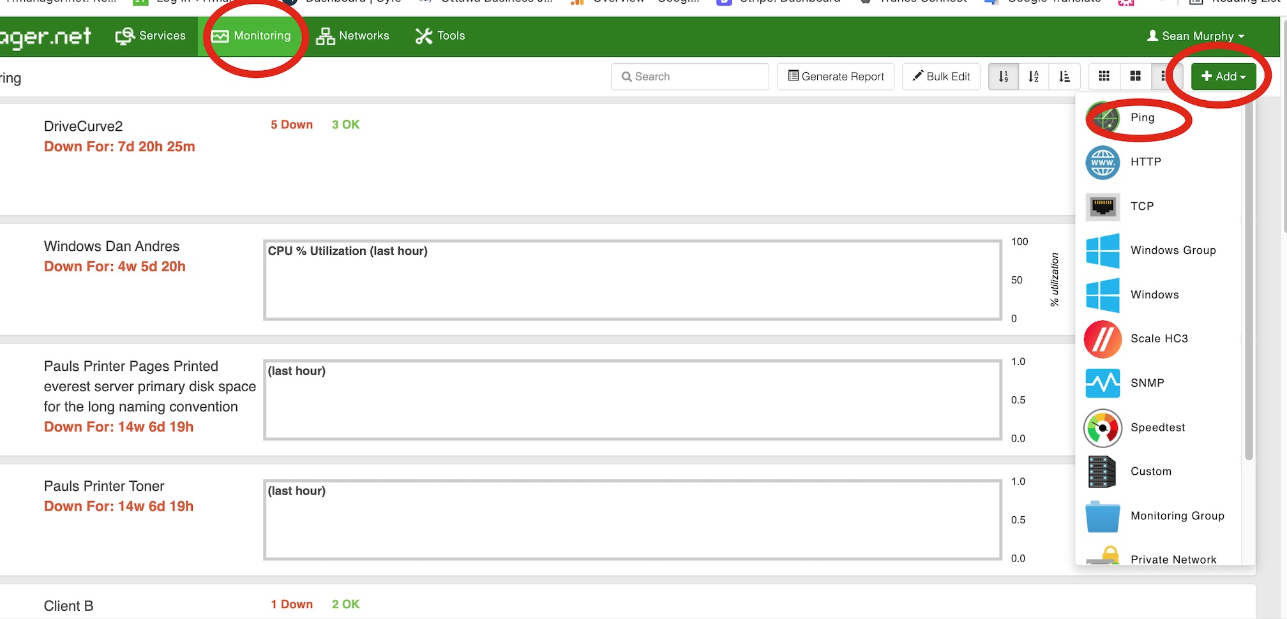Choose the Private Network option
The width and height of the screenshot is (1287, 619).
click(x=1173, y=559)
